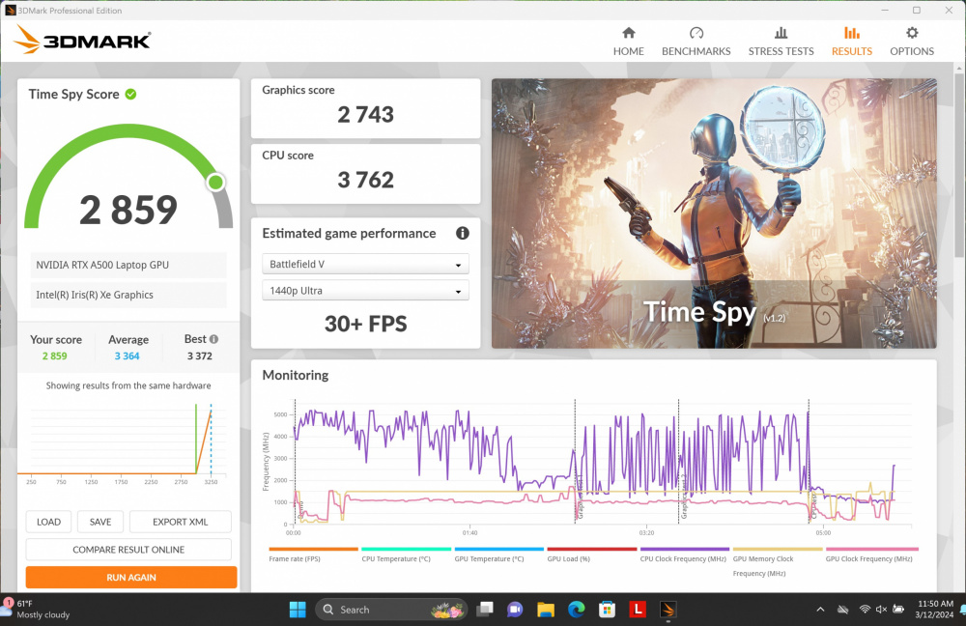Click the Graphics score 2 743 value
966x626 pixels.
click(x=365, y=115)
